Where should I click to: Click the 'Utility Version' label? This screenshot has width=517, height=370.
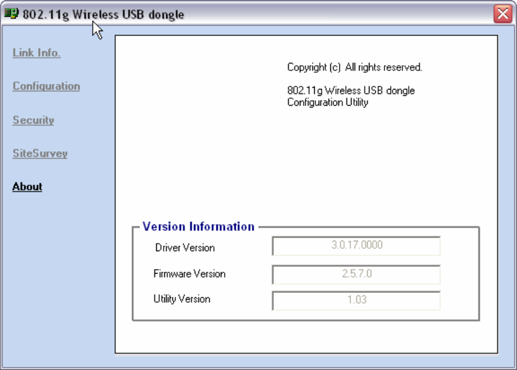(182, 299)
